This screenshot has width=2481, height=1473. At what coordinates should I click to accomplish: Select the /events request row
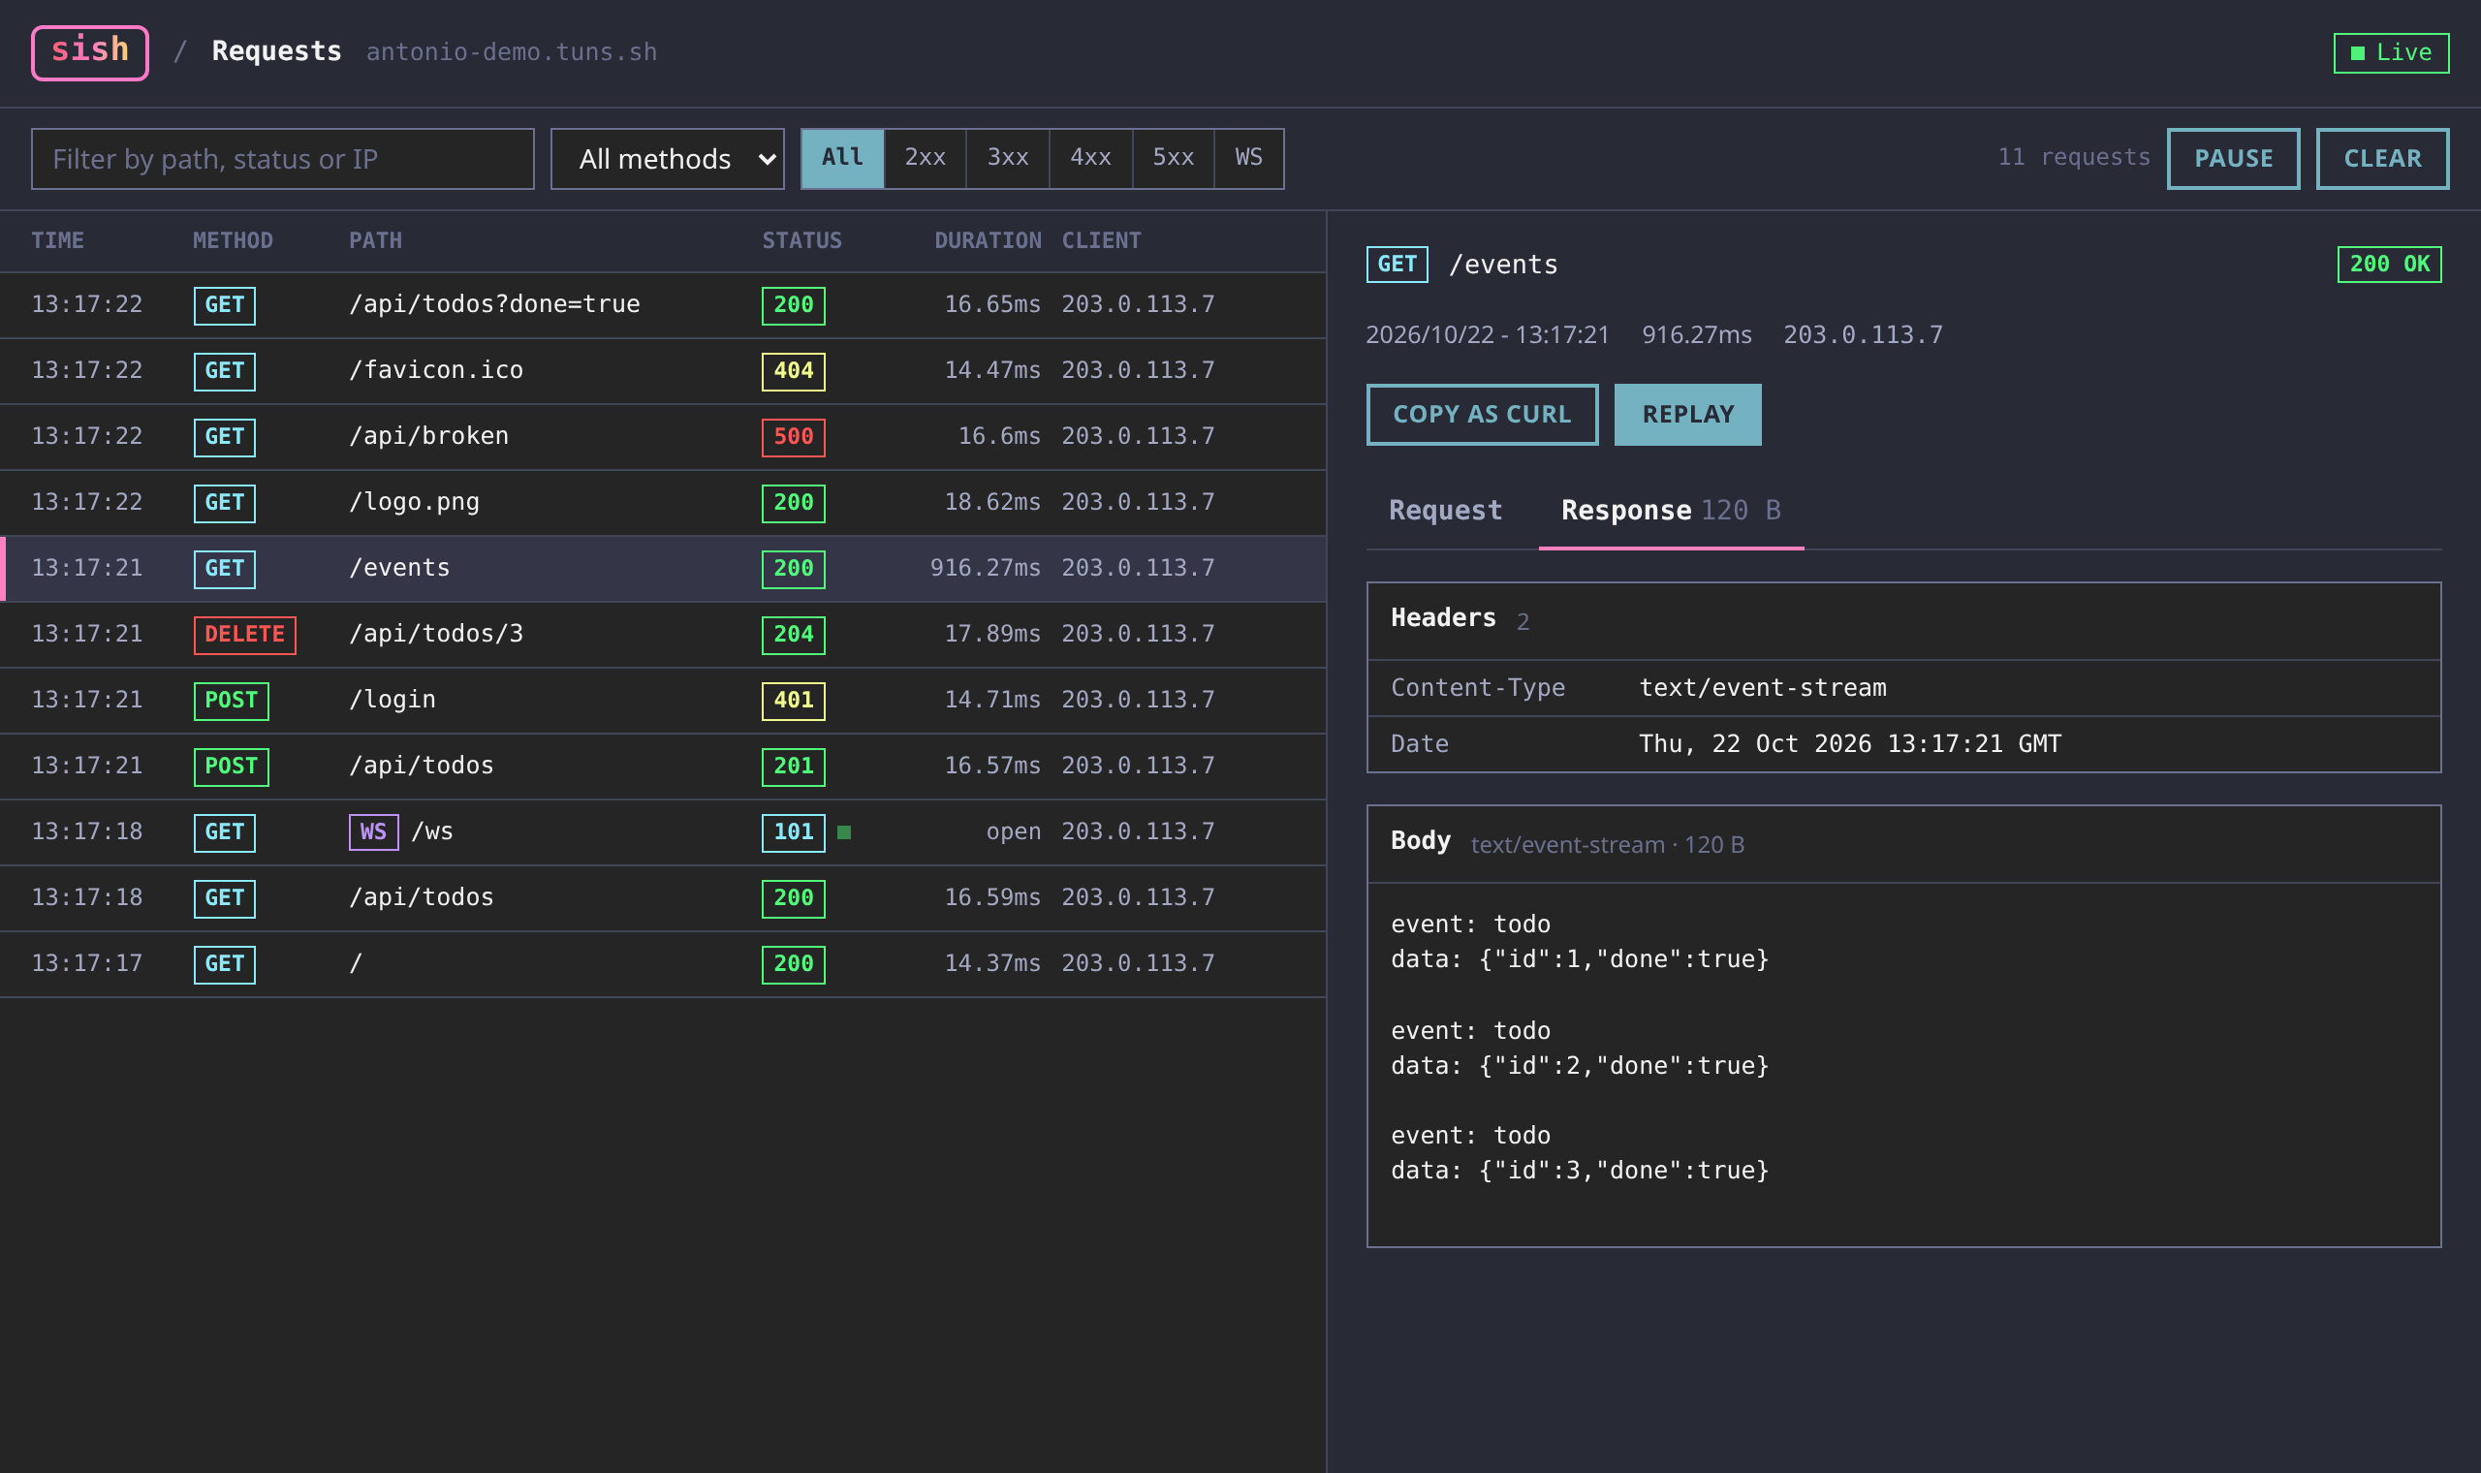663,569
